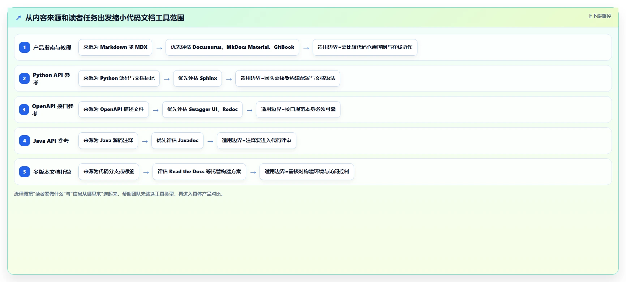Click the arrow after 来源为 Java 源码注释

[145, 141]
